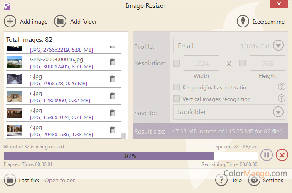The image size is (292, 193).
Task: Select the 5.jpg thumbnail
Action: pos(15,79)
